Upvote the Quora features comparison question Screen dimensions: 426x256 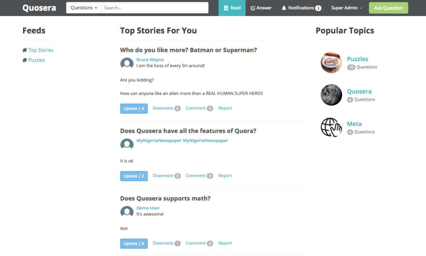(x=134, y=176)
